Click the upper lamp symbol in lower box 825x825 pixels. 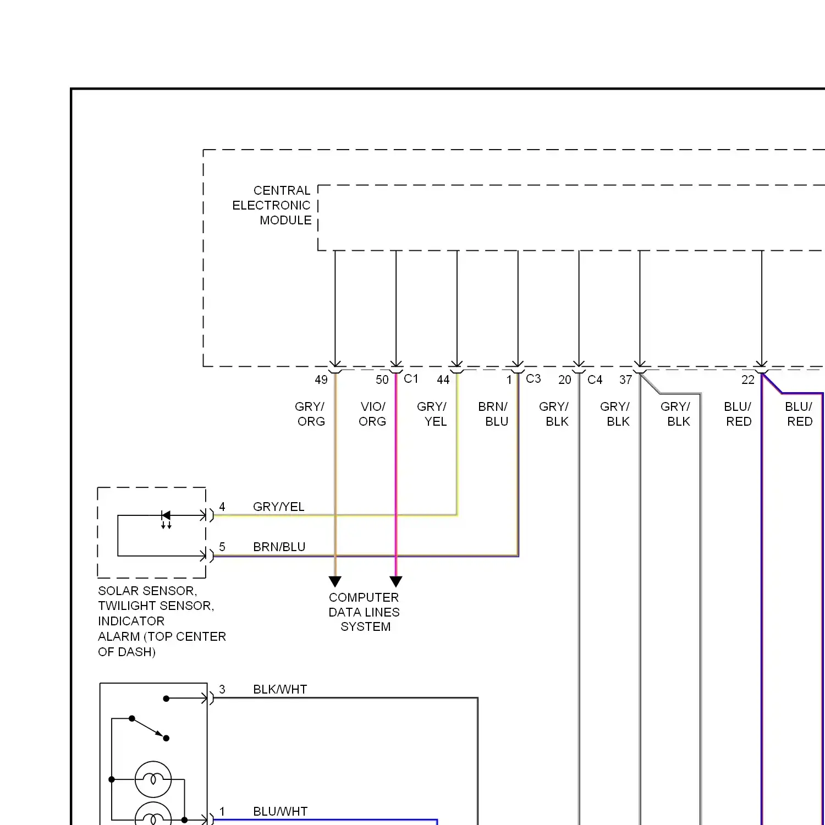coord(153,779)
